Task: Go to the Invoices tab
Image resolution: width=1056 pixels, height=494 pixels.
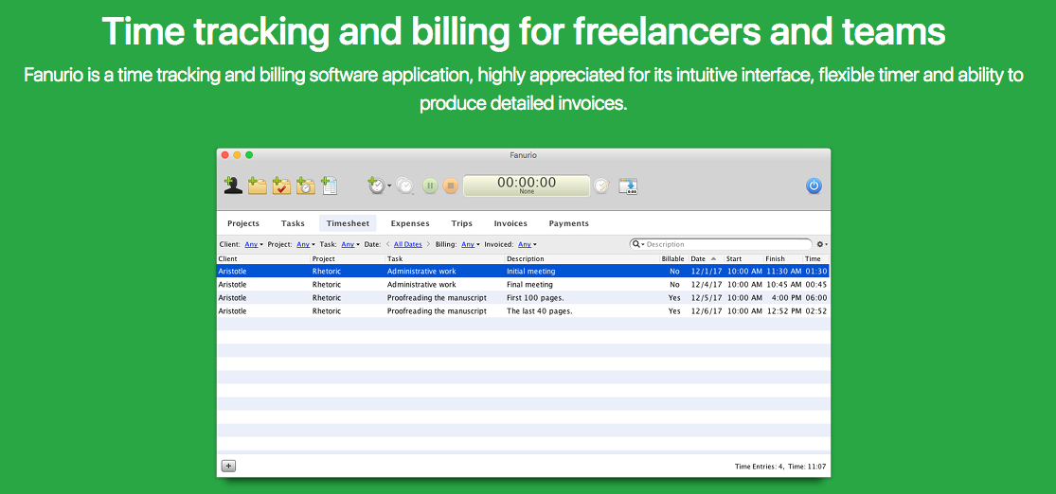Action: (x=510, y=223)
